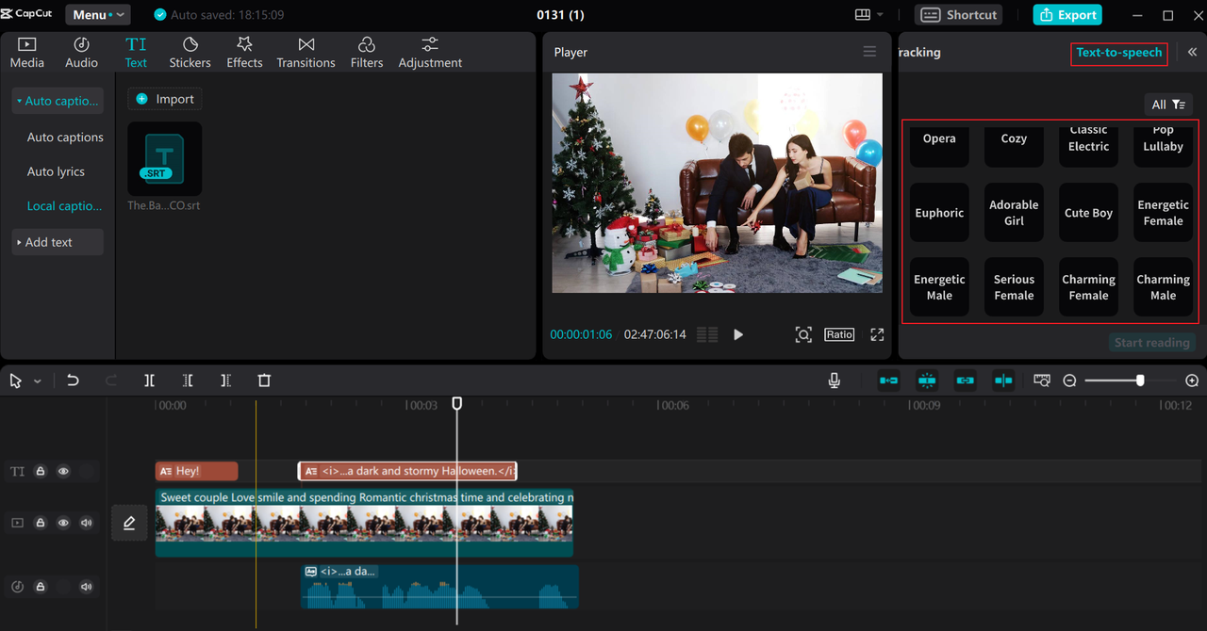Open the Transitions panel
1207x631 pixels.
click(306, 53)
